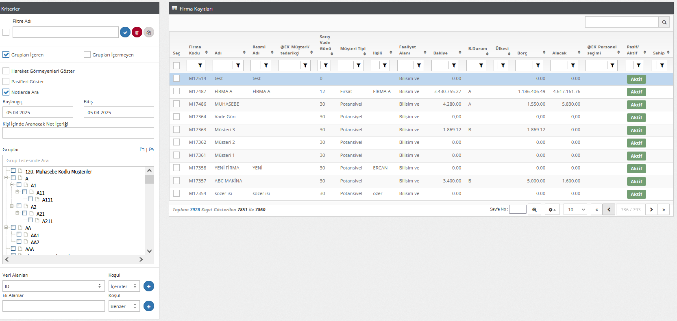Tick Hareket Görmeyenleri Göster checkbox

tap(6, 71)
